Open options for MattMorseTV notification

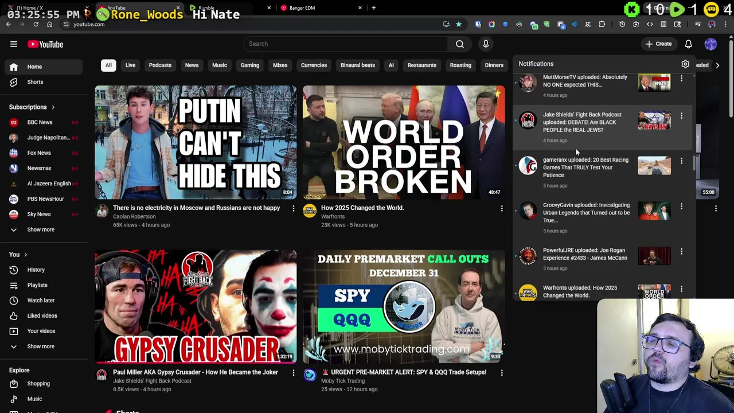pyautogui.click(x=681, y=79)
